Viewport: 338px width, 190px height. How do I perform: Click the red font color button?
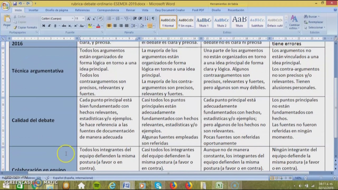(x=98, y=26)
